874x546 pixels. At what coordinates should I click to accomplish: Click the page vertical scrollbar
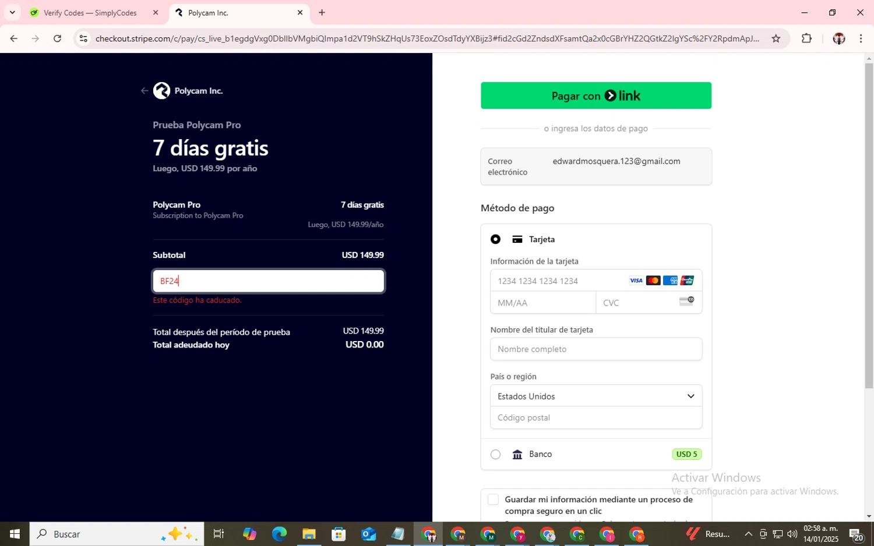pos(869,226)
